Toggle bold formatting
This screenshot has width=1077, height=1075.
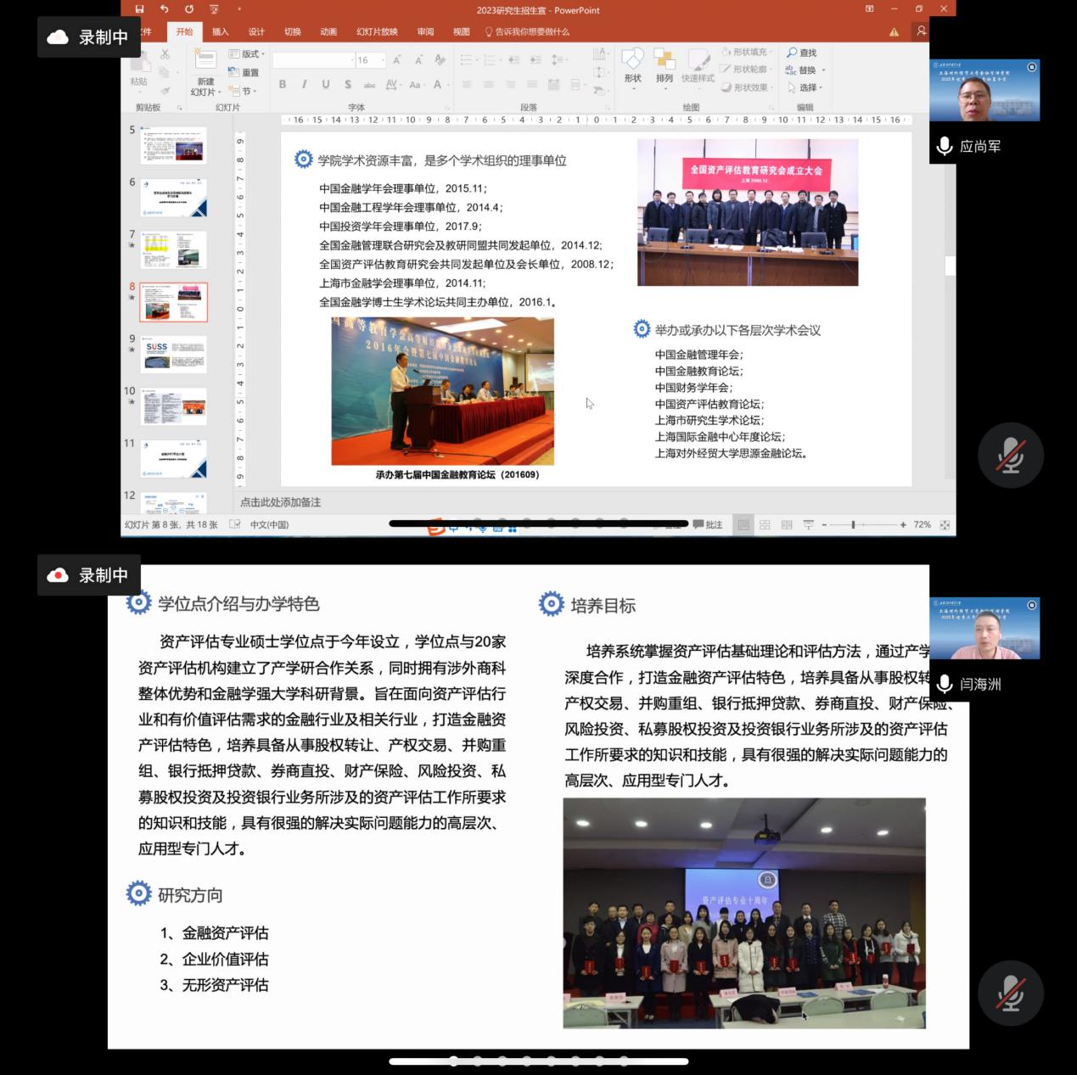[283, 84]
